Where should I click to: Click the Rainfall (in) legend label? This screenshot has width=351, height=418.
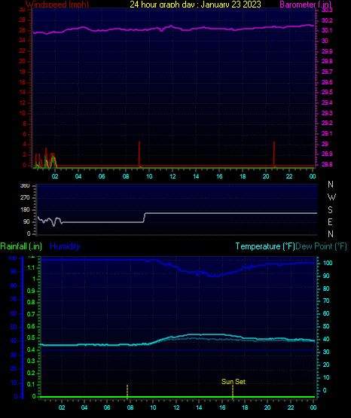point(21,246)
